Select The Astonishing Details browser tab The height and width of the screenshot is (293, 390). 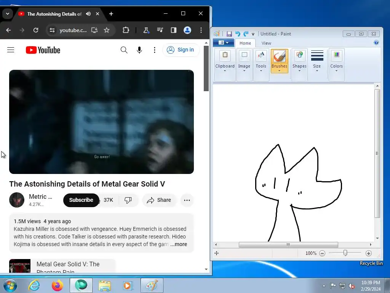point(54,14)
